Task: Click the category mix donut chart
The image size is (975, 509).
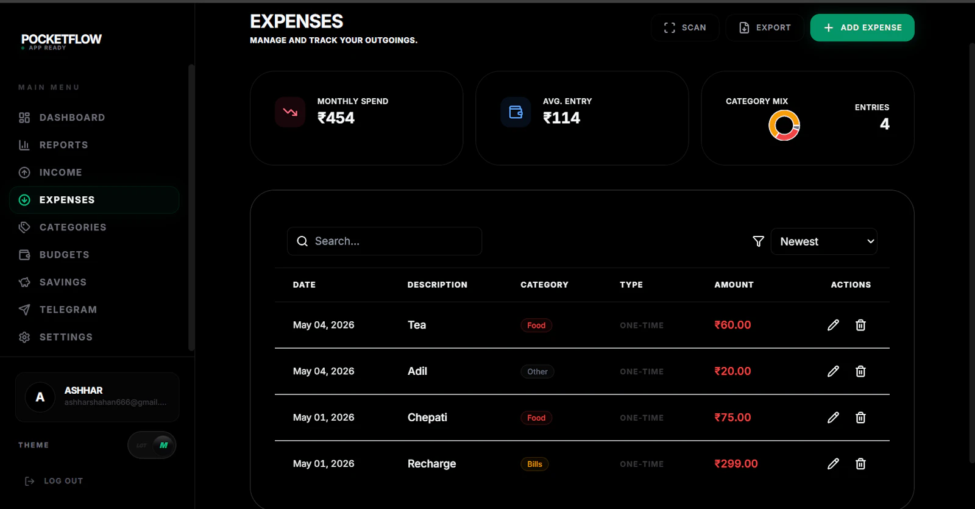Action: (x=784, y=126)
